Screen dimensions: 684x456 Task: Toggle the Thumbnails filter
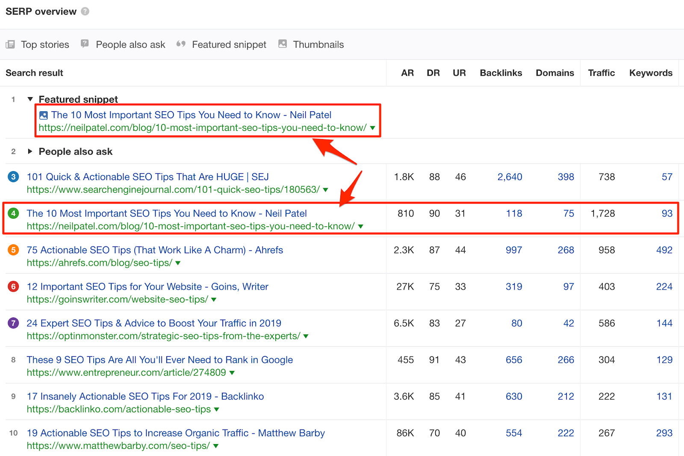coord(311,44)
